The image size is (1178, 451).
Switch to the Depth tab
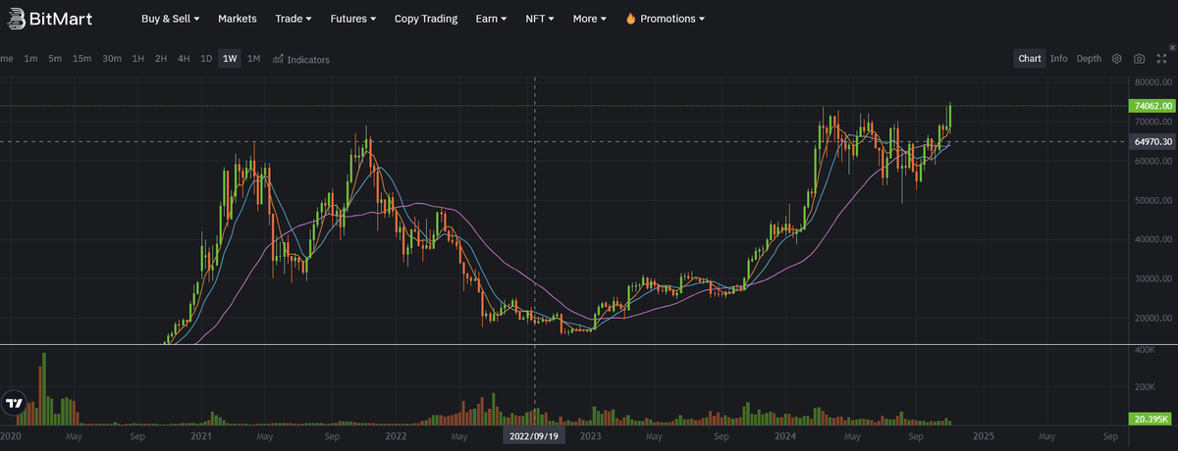(1089, 59)
